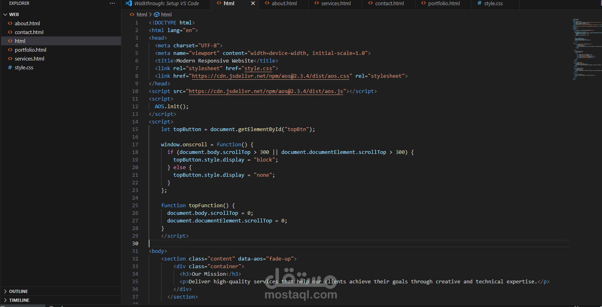Click the file icon beside services.html in Explorer
Image resolution: width=602 pixels, height=307 pixels.
10,59
